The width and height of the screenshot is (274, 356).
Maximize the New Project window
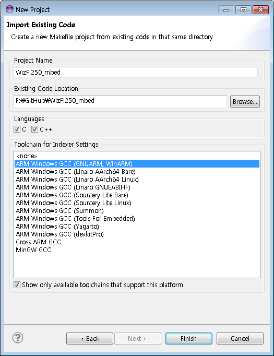(243, 10)
